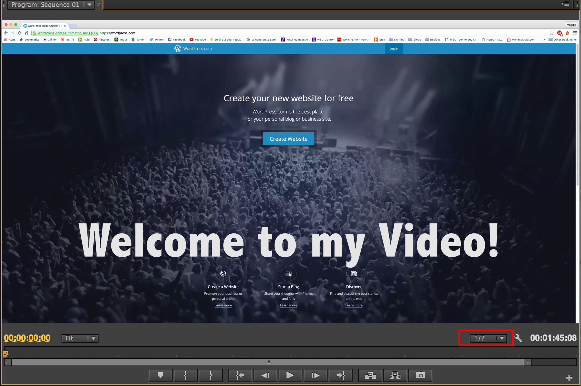Click the Lift button

(370, 375)
